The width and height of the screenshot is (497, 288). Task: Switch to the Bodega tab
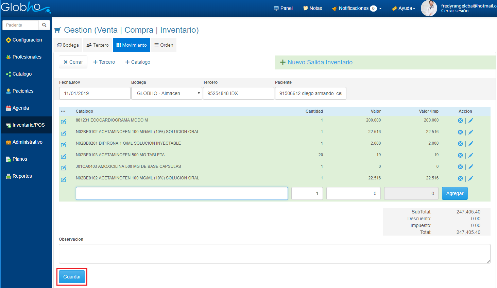(68, 45)
